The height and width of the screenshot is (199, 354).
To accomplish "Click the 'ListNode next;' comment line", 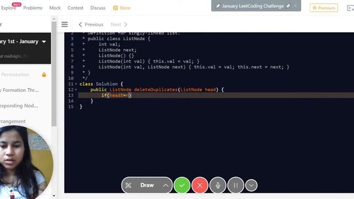I will pos(117,50).
